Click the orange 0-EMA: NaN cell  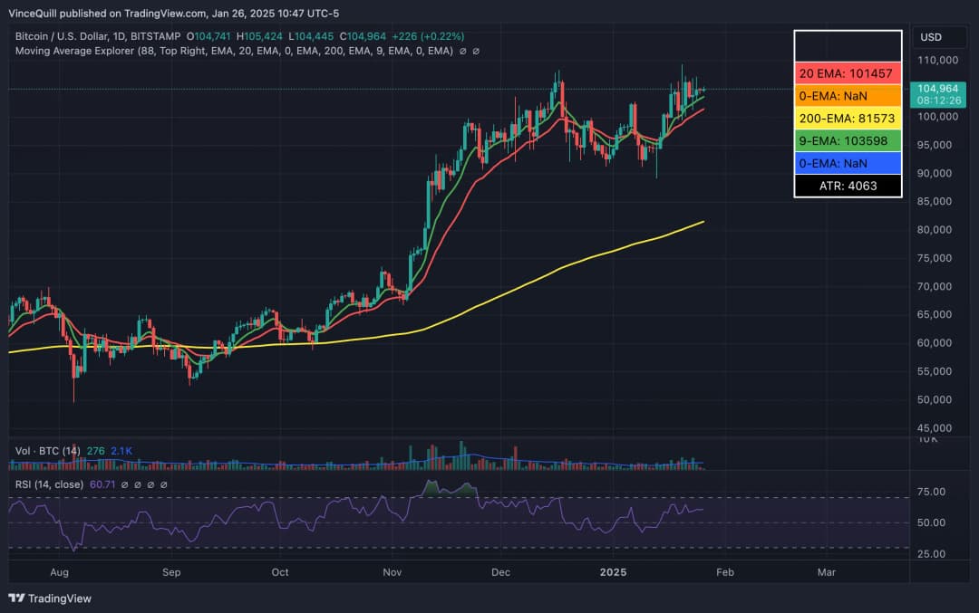pyautogui.click(x=848, y=95)
